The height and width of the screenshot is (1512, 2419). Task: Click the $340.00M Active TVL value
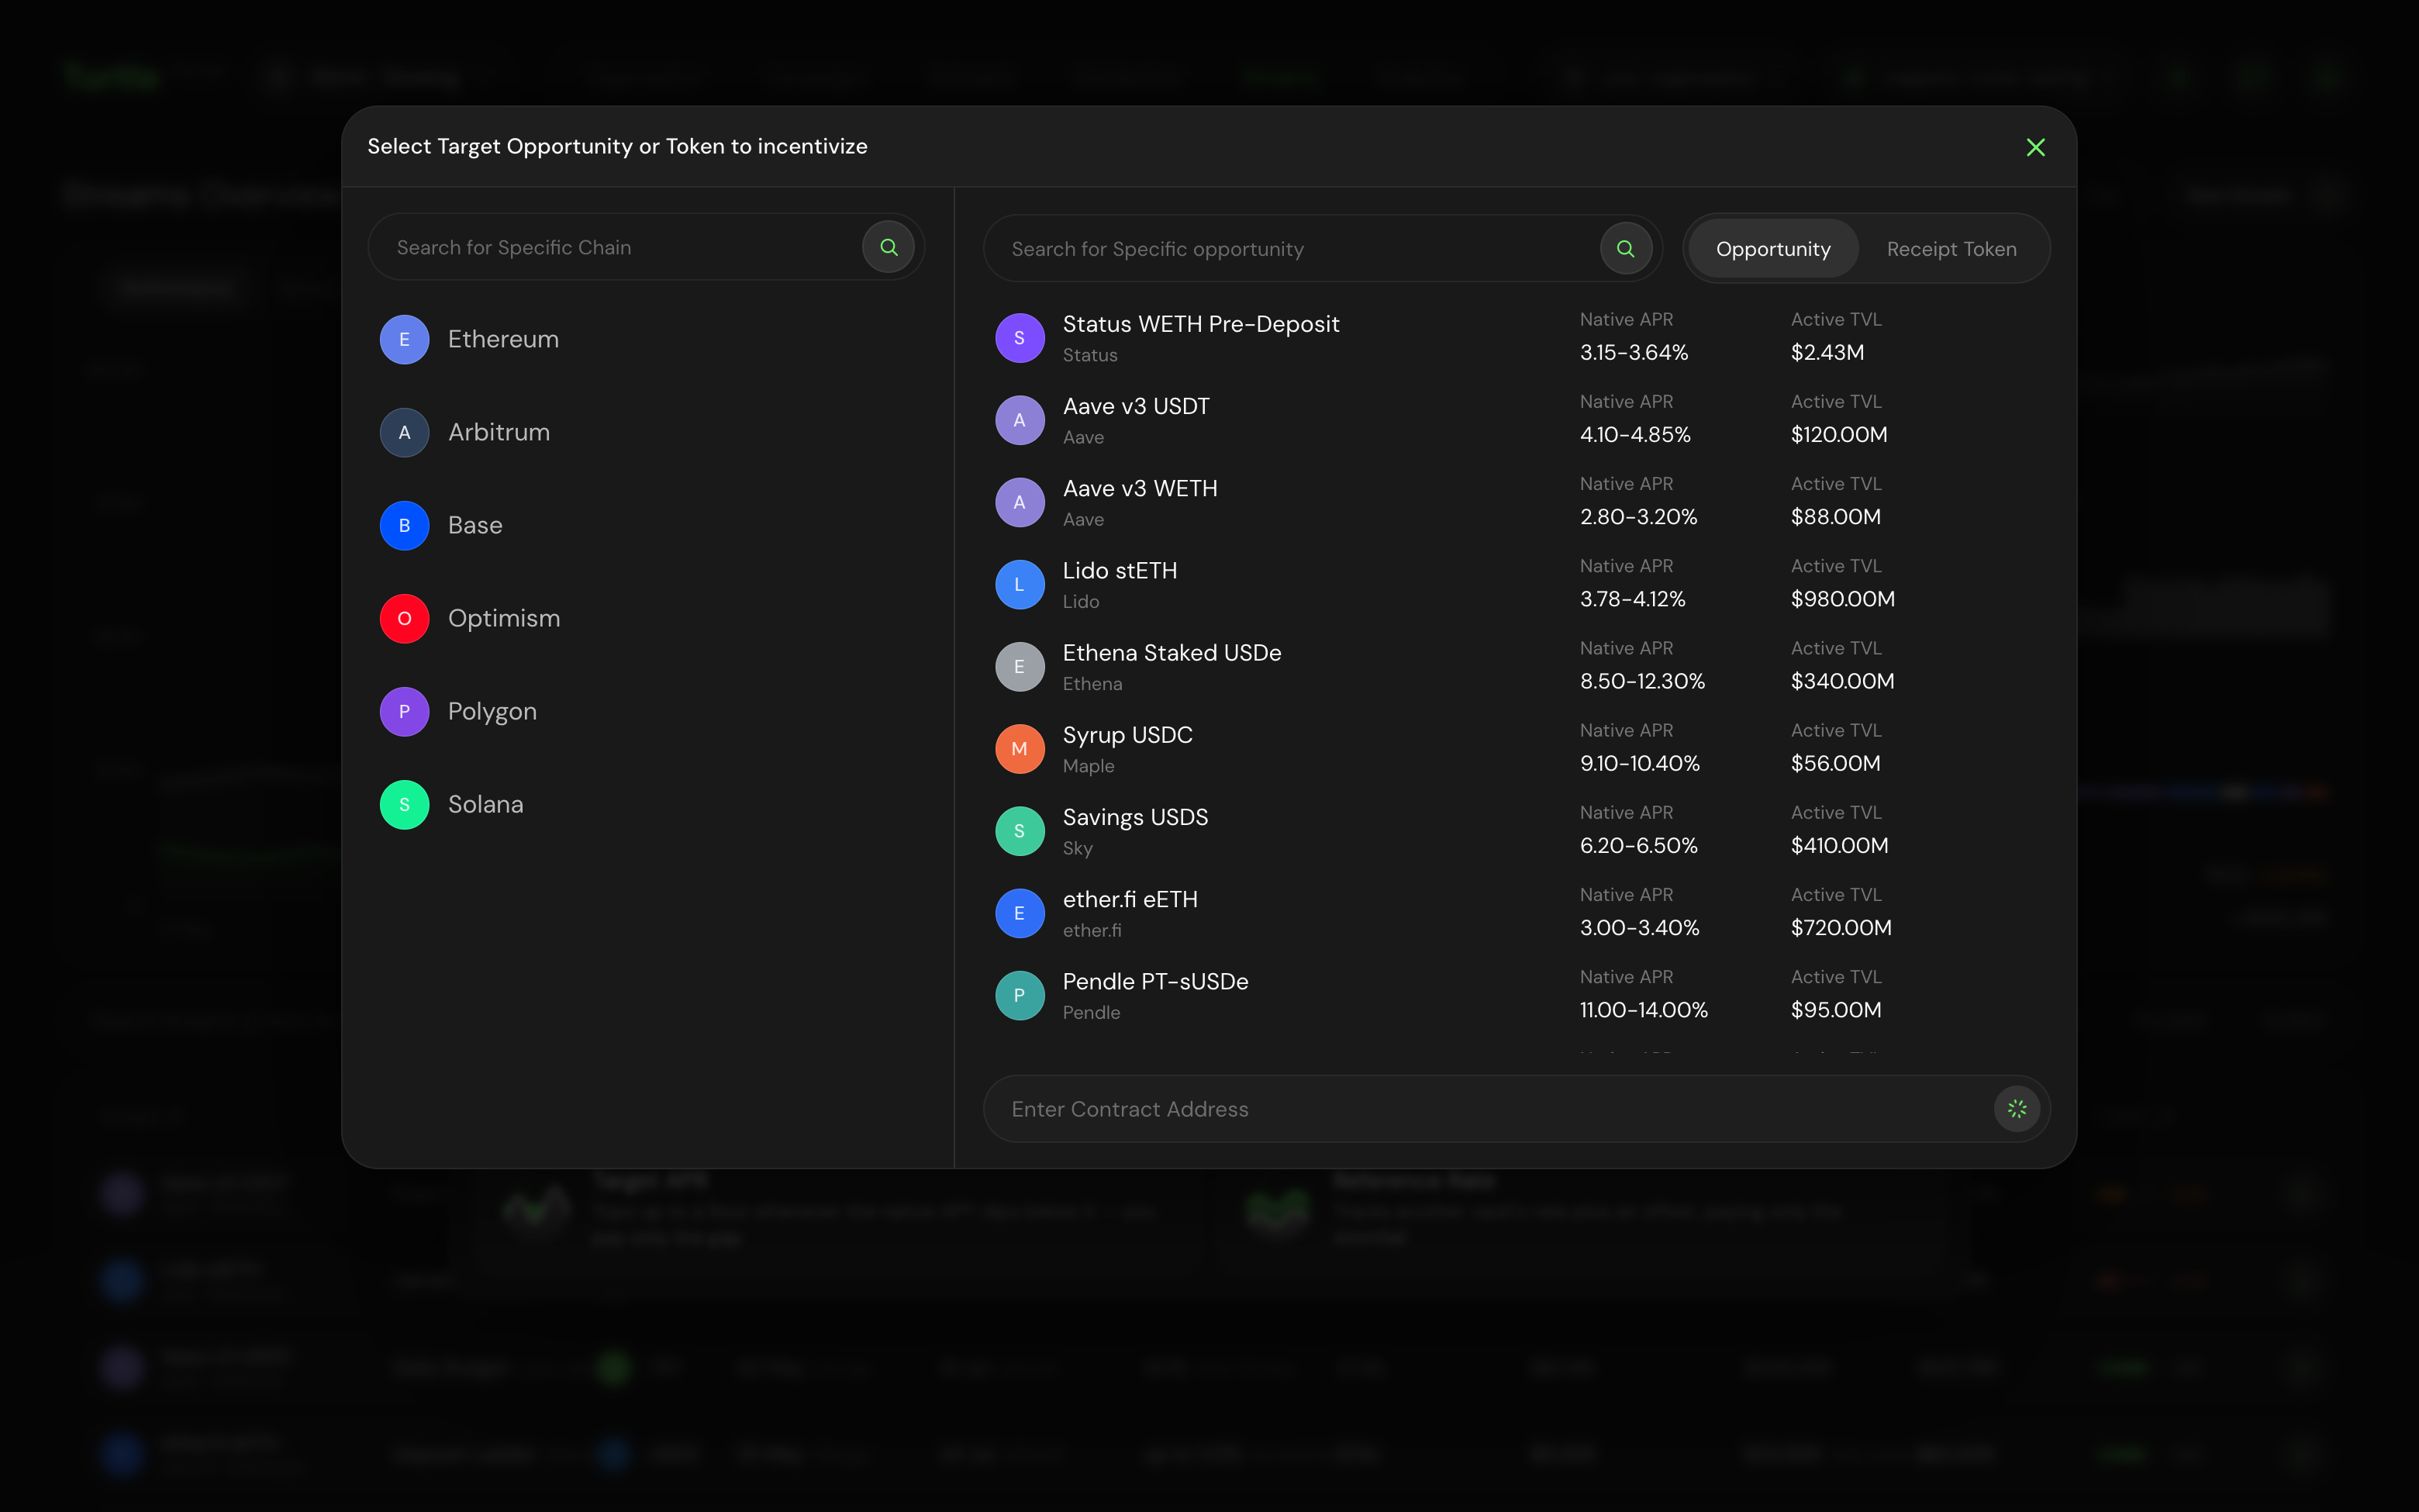tap(1842, 681)
